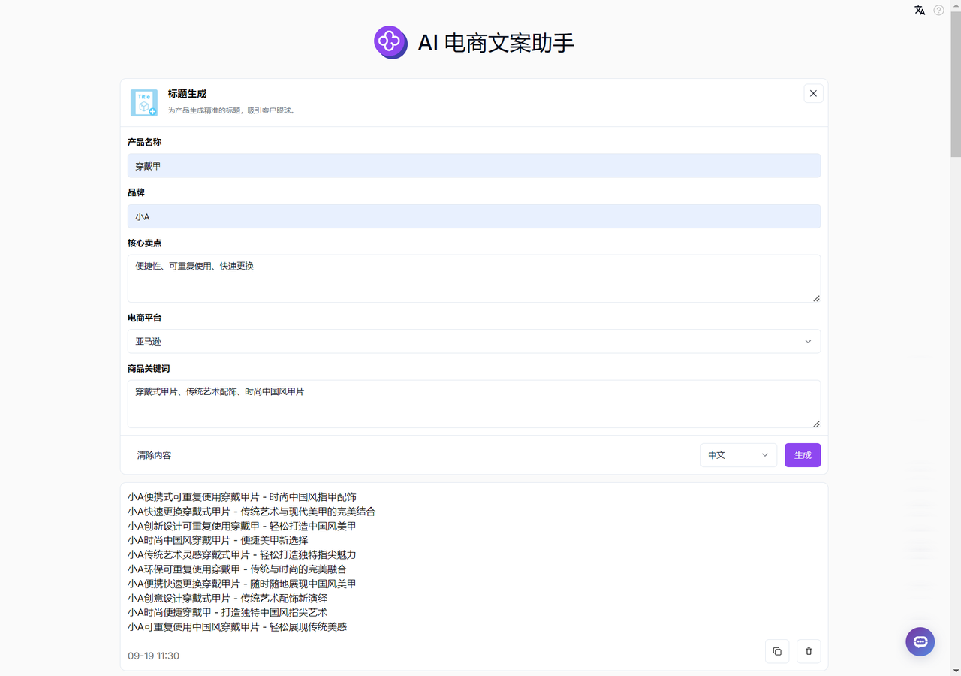
Task: Click the page vertical scrollbar thumb
Action: (x=956, y=84)
